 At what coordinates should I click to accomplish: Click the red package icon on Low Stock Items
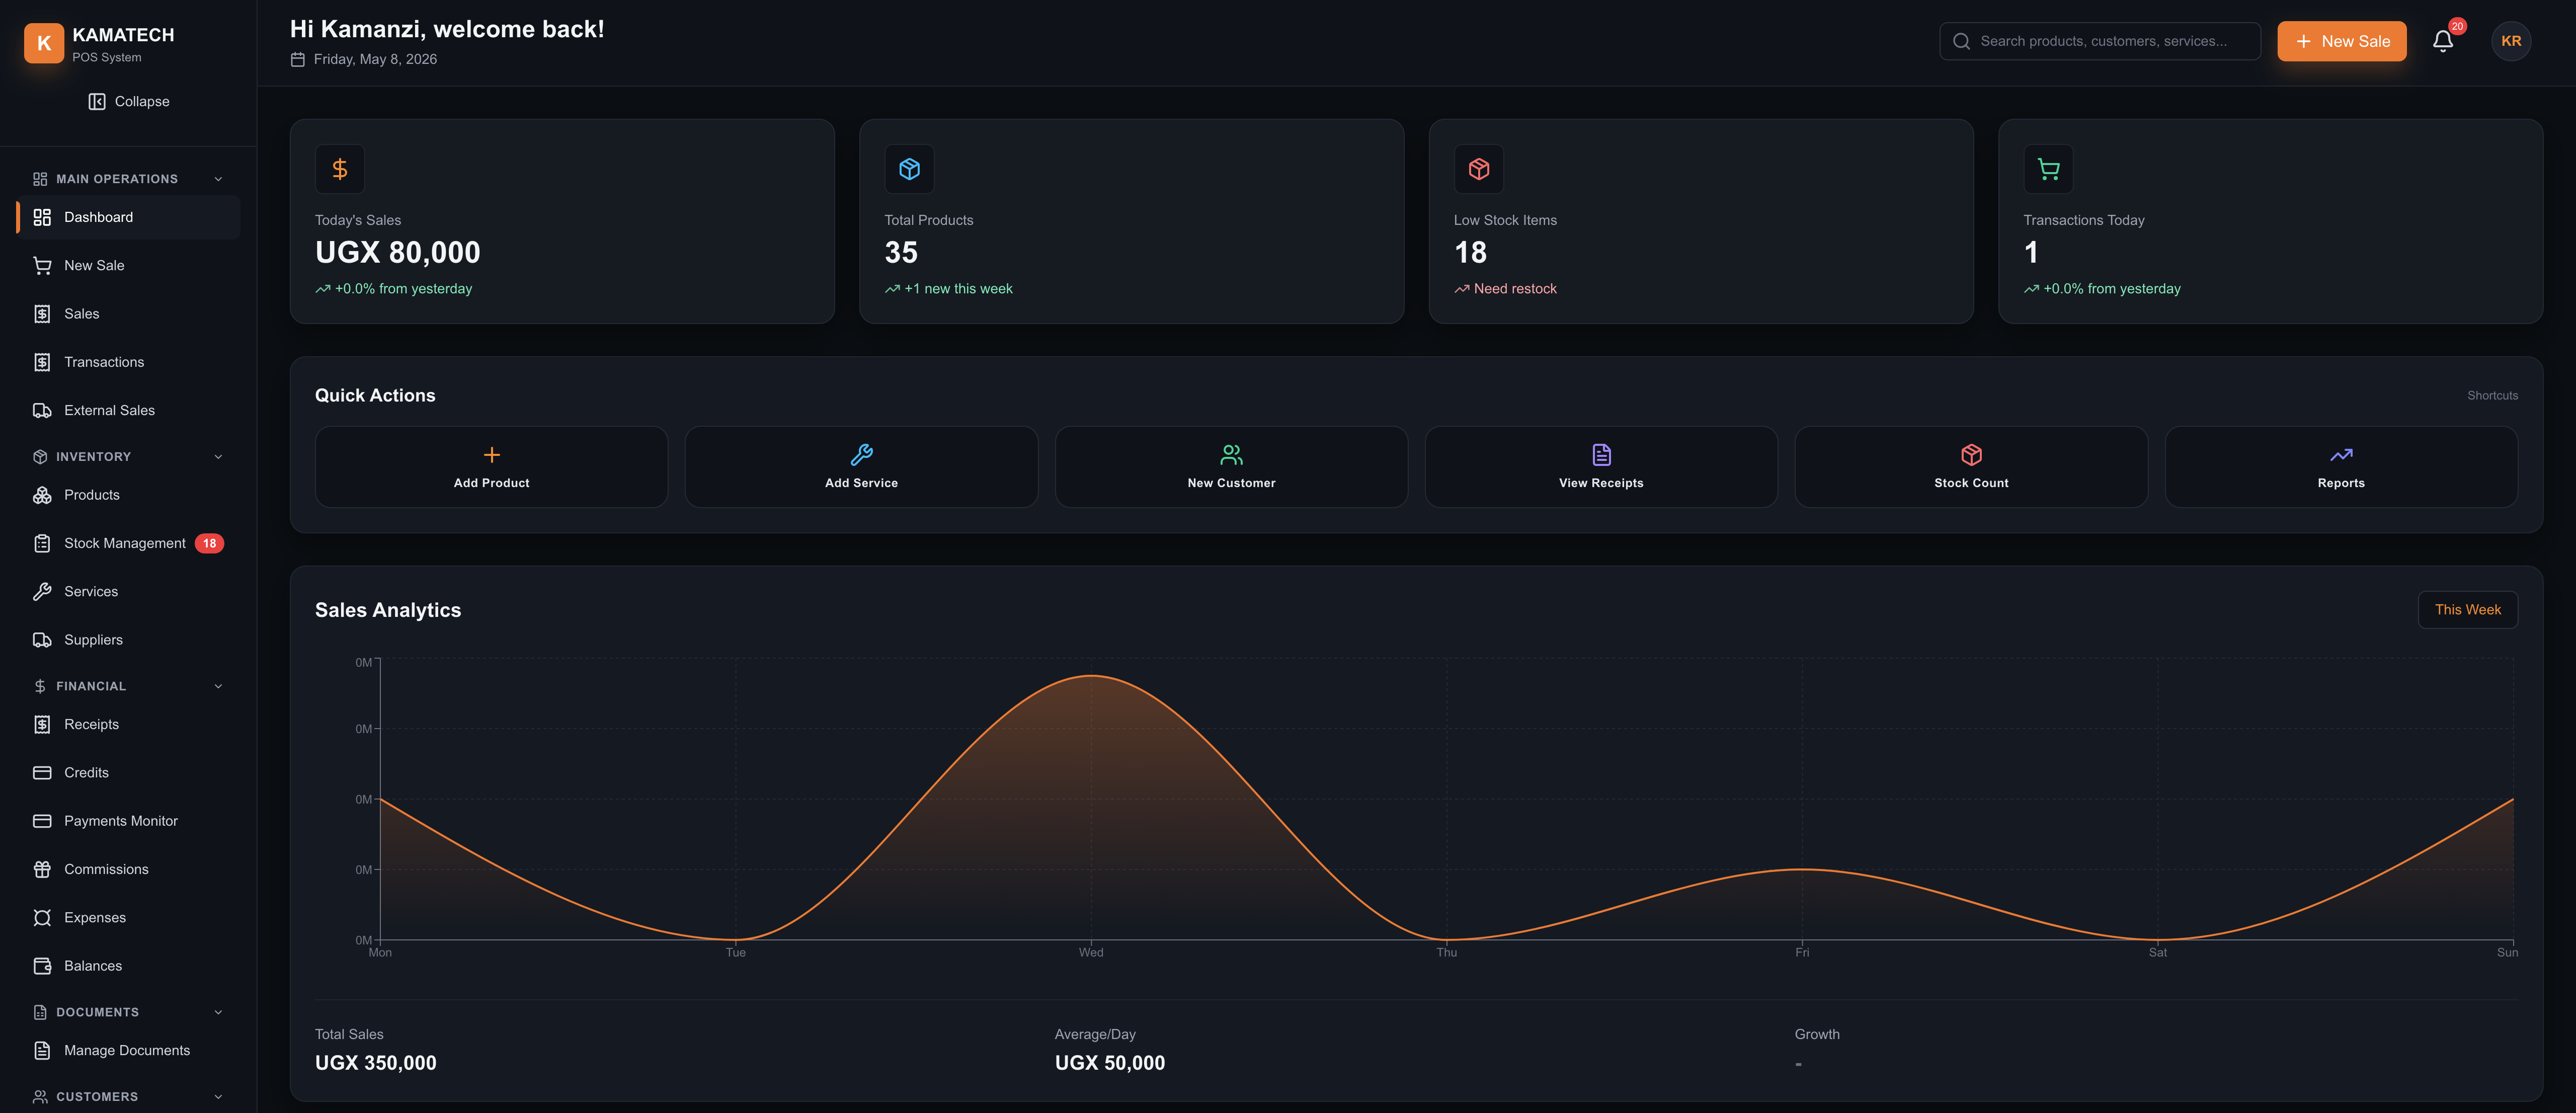coord(1478,169)
